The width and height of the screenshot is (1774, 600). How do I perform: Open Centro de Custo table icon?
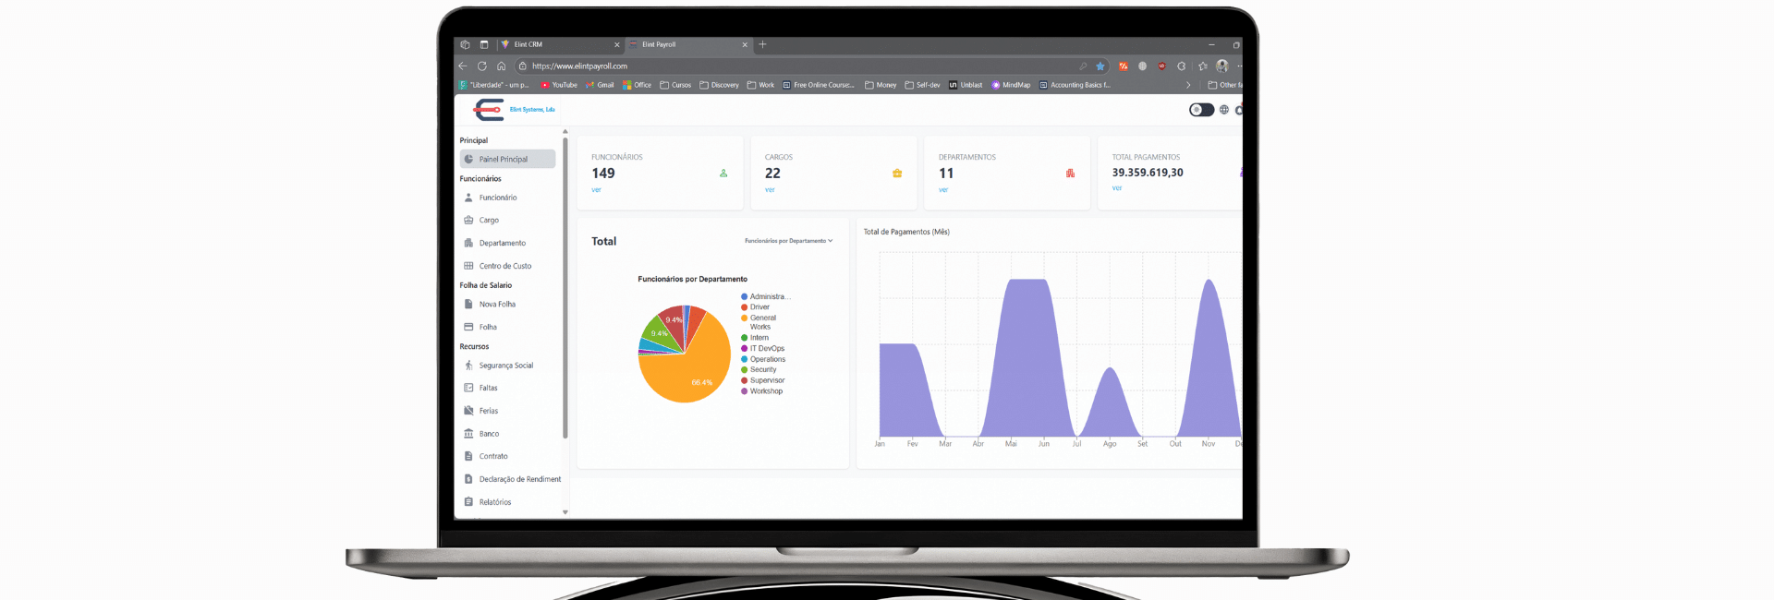(x=468, y=266)
